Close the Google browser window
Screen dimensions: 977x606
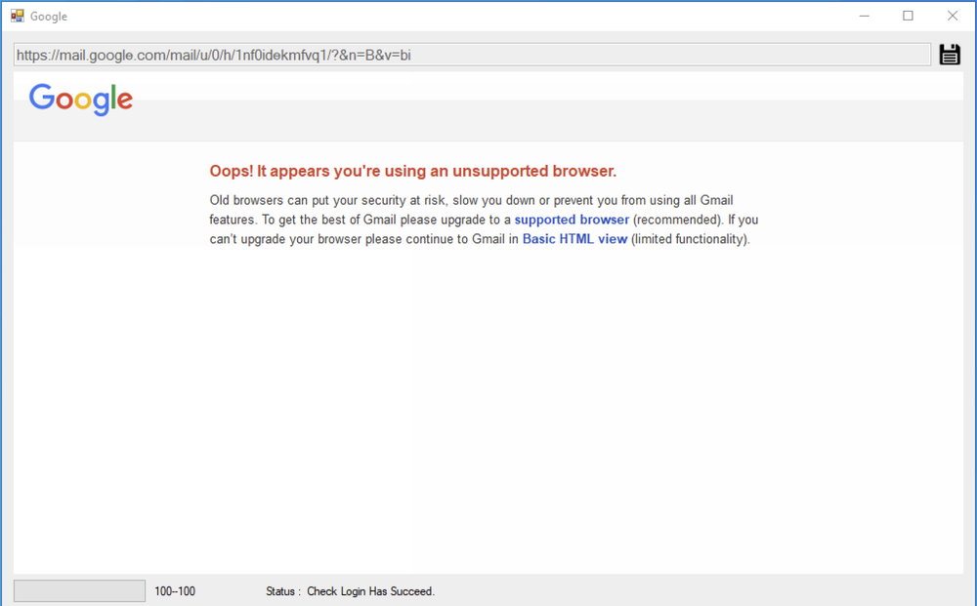point(952,16)
